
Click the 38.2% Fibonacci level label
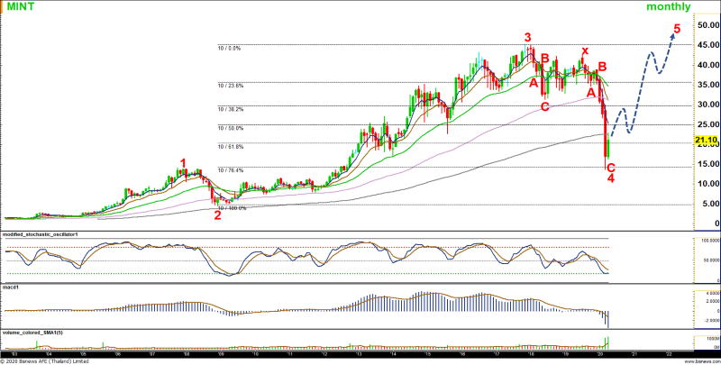tap(231, 108)
